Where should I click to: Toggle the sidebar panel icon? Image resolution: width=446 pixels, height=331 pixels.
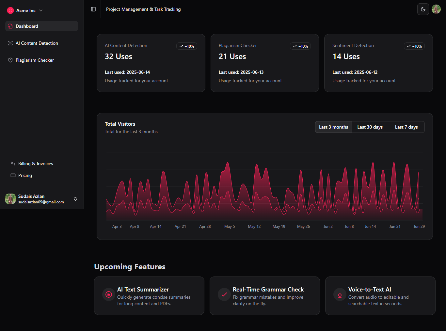[93, 9]
